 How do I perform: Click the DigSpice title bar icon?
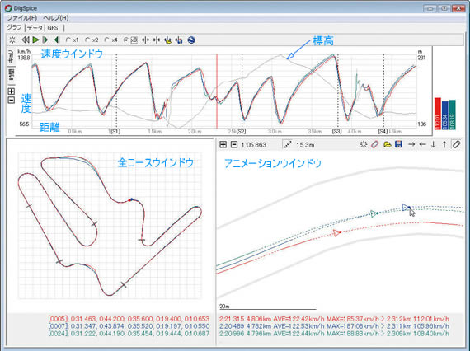[x=8, y=8]
